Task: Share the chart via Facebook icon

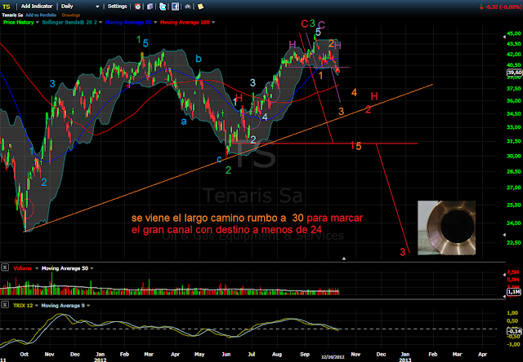Action: 175,7
